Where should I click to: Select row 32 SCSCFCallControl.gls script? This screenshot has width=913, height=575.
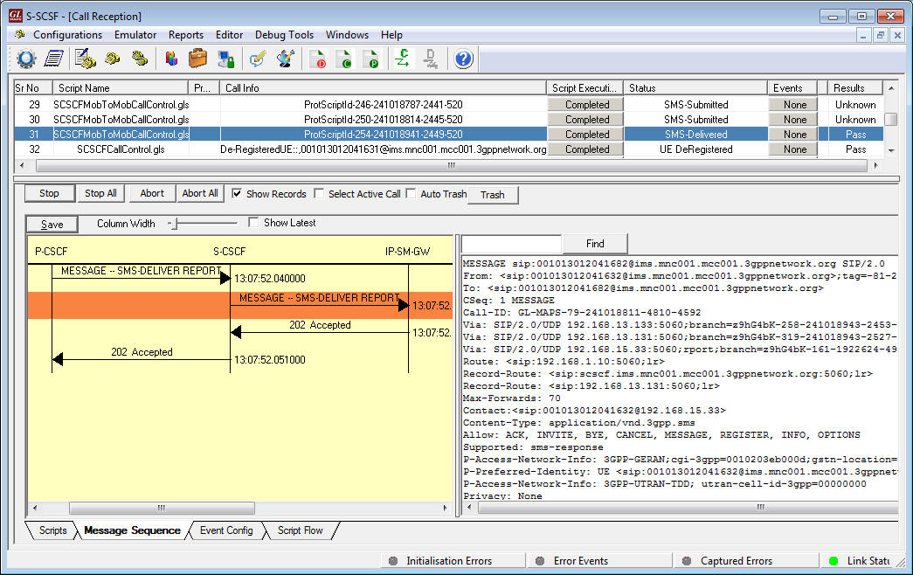[121, 149]
